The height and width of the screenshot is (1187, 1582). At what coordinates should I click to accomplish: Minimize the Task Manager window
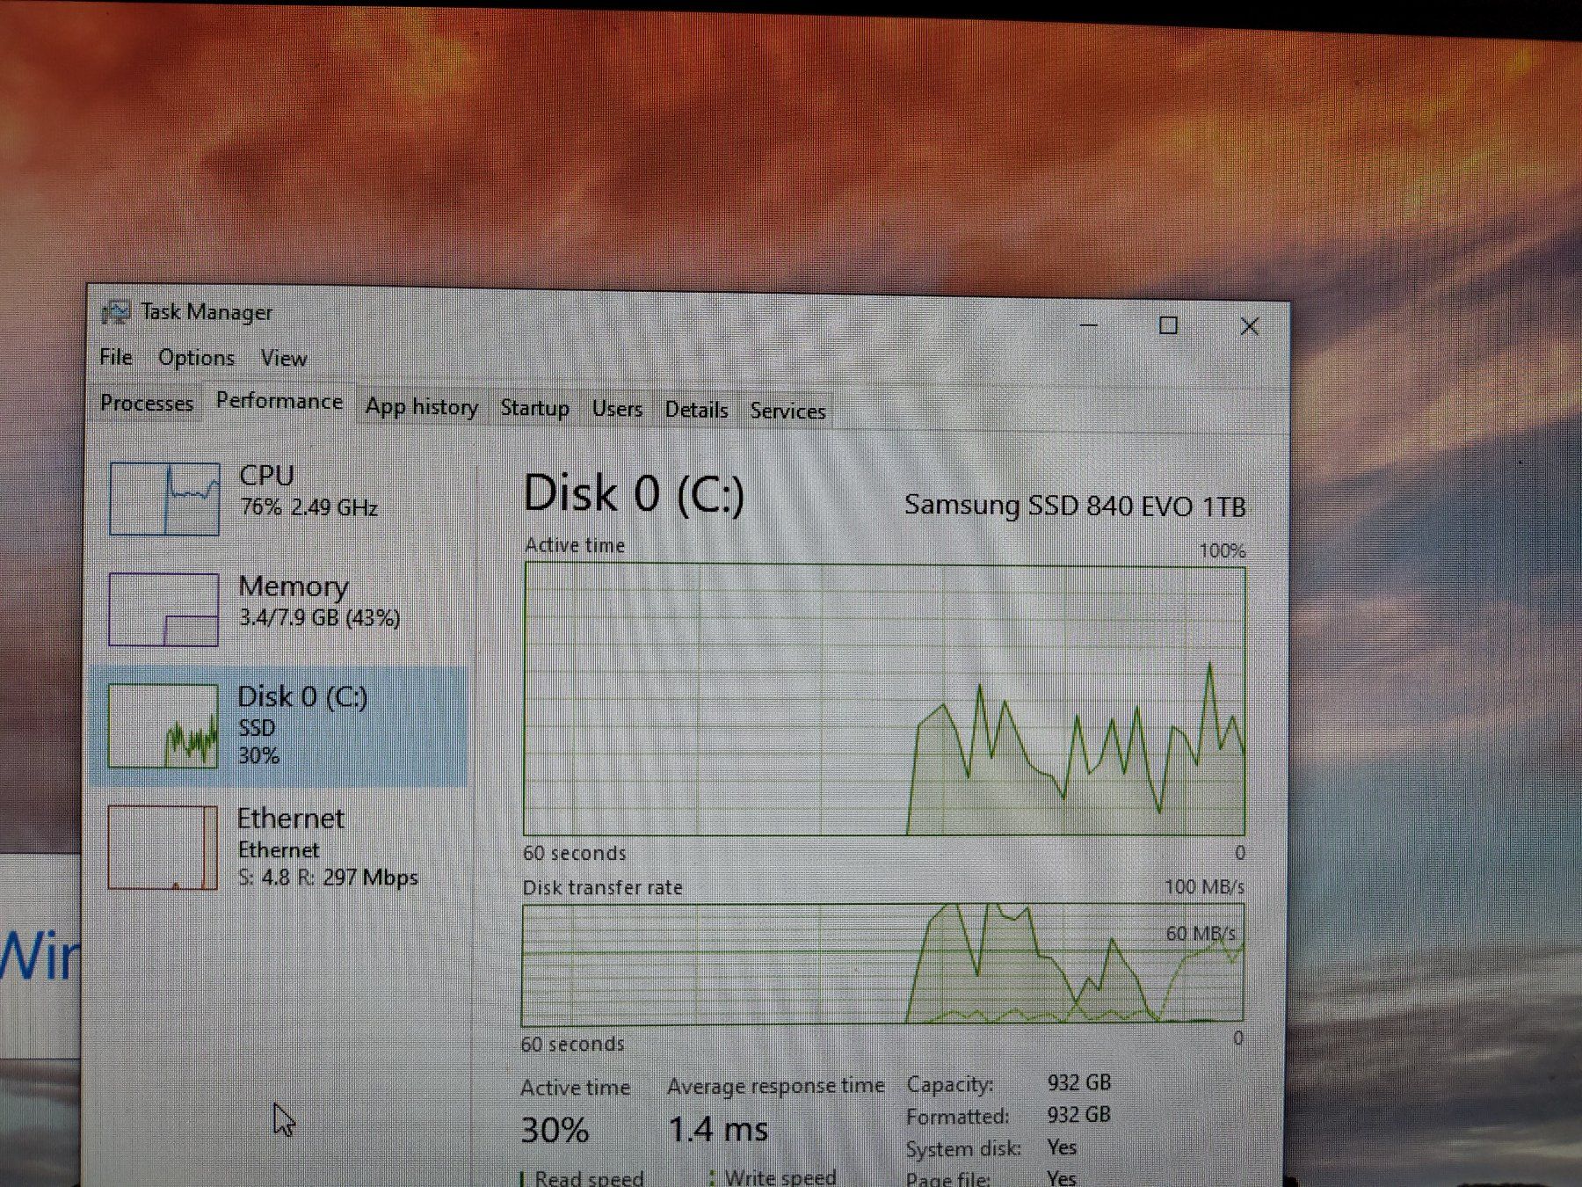coord(1088,325)
